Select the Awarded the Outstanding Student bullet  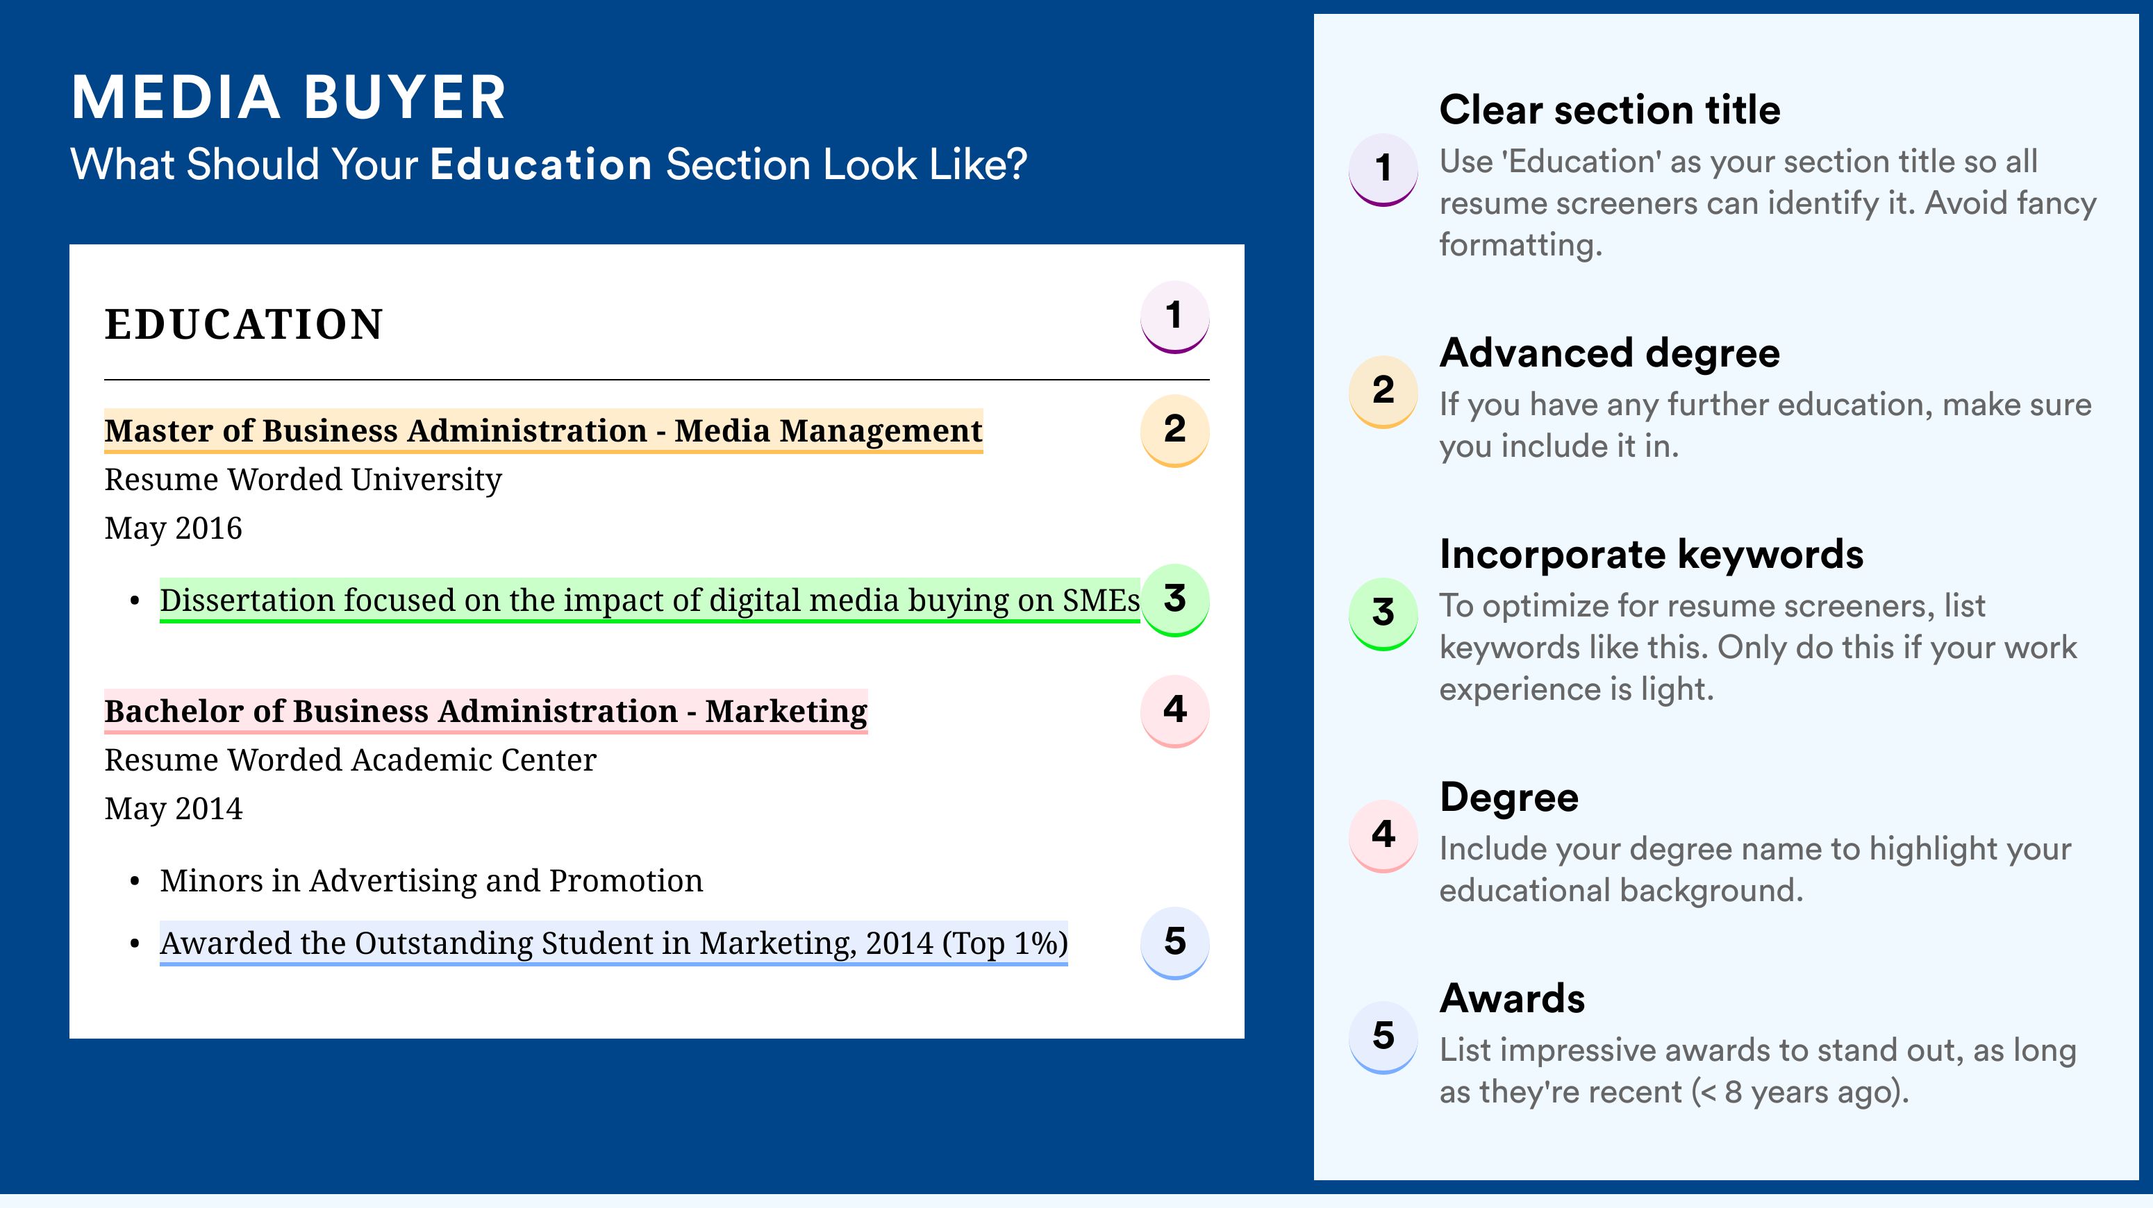[613, 943]
